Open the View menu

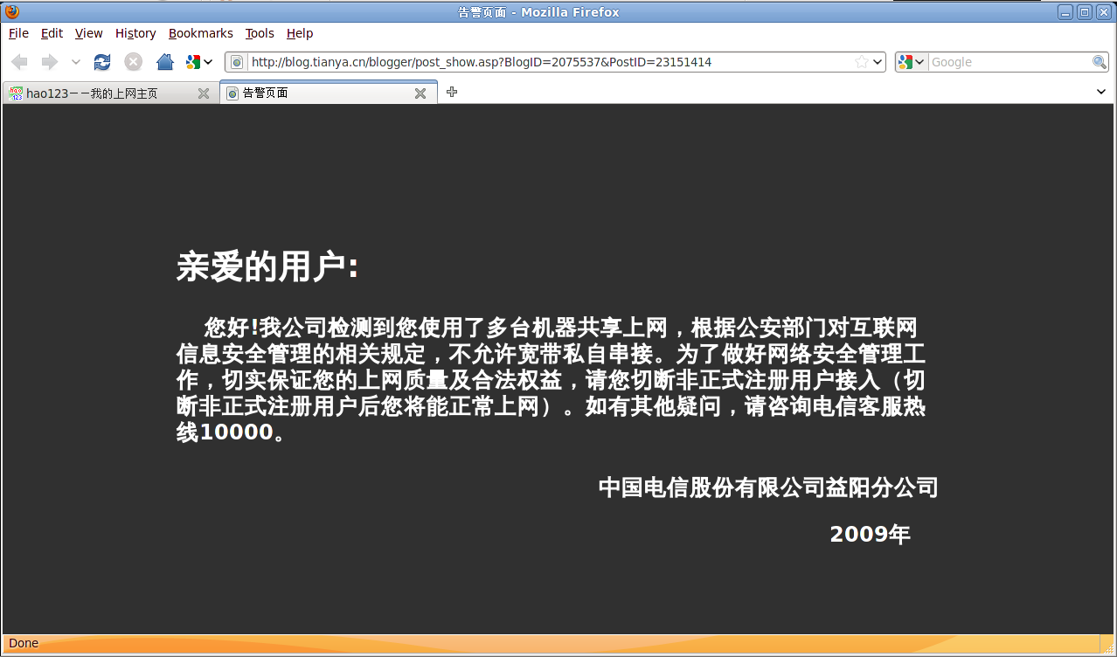[x=88, y=33]
